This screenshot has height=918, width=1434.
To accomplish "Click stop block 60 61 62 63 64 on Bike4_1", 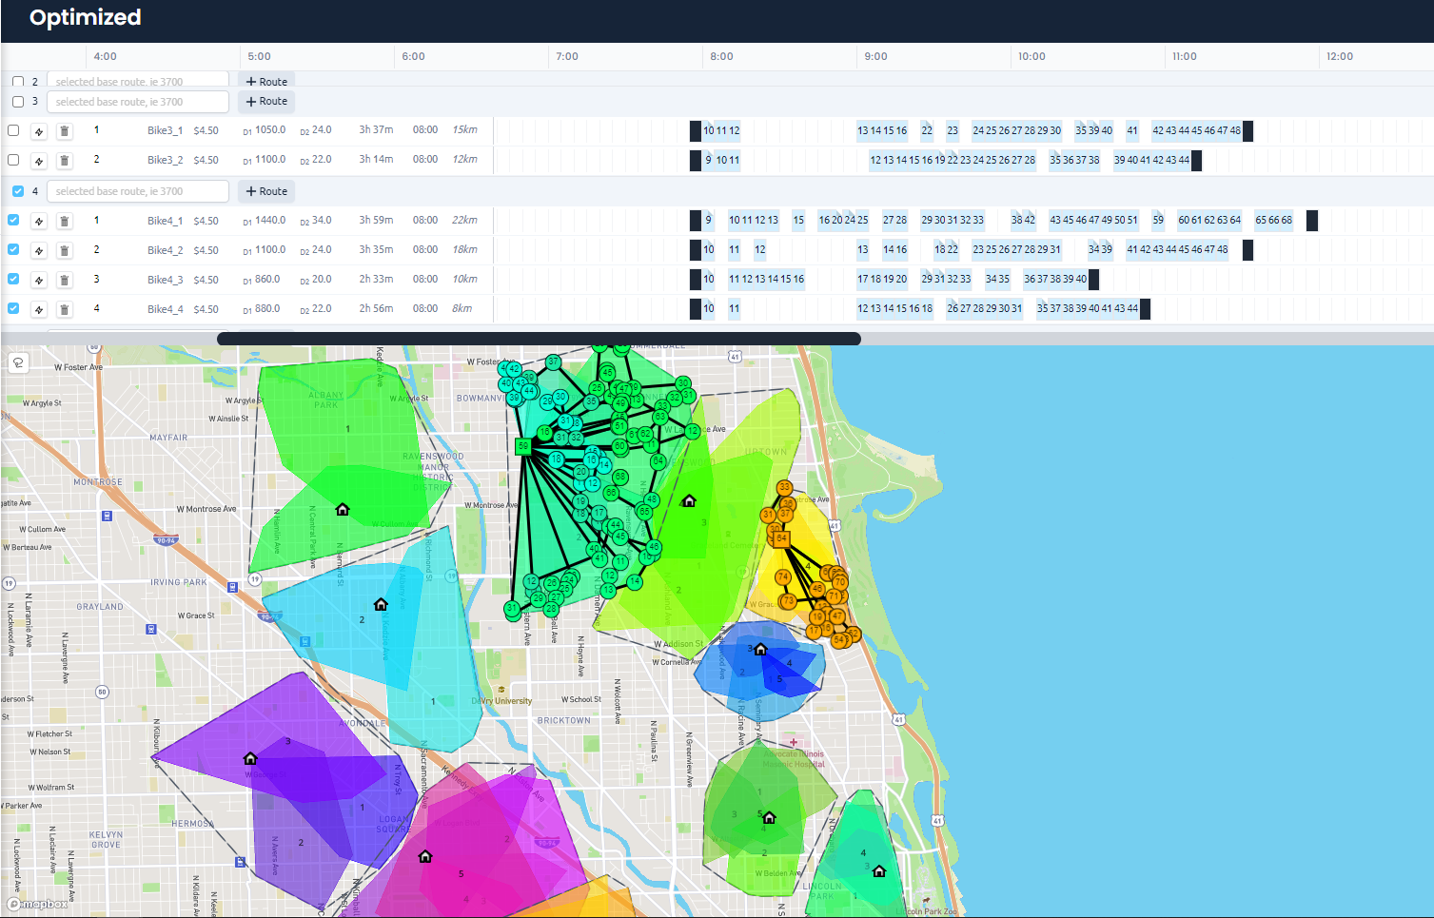I will [x=1209, y=221].
